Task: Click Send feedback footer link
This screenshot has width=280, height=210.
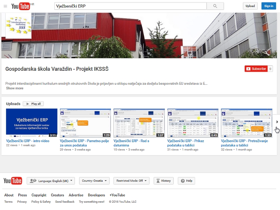Action: 65,202
